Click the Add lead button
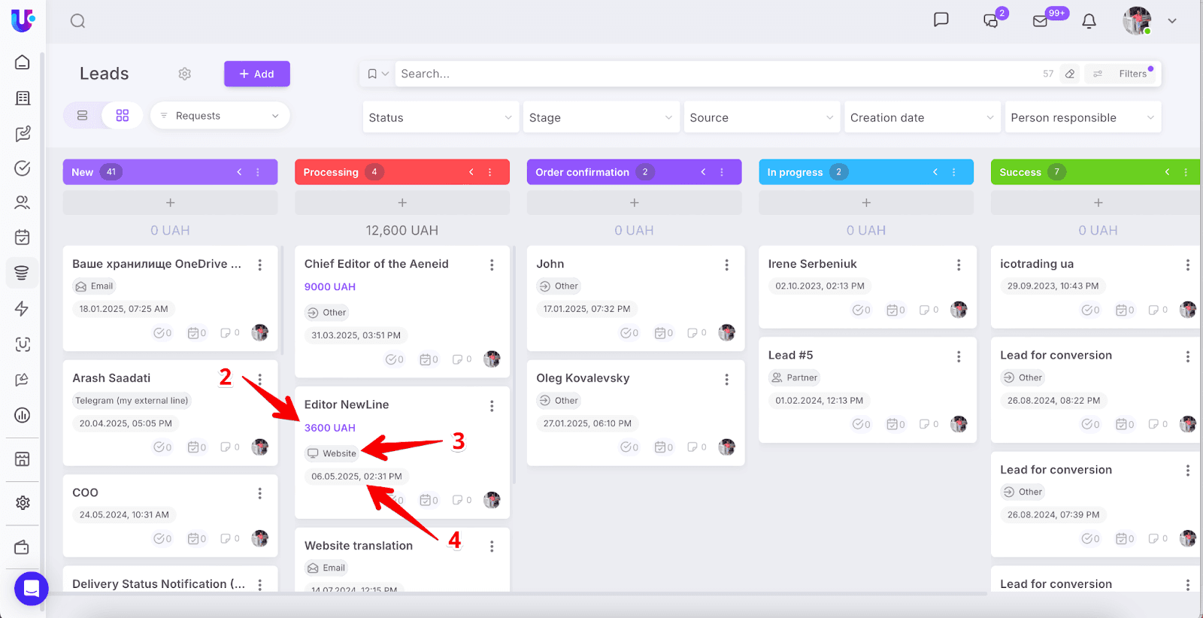Screen dimensions: 1203x618 pos(256,74)
